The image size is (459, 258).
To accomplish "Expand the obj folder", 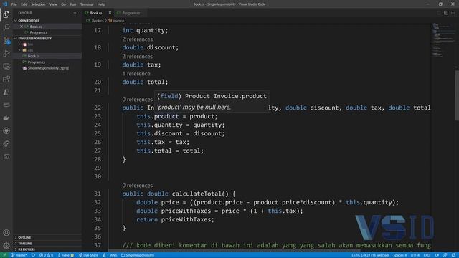I will (47, 50).
